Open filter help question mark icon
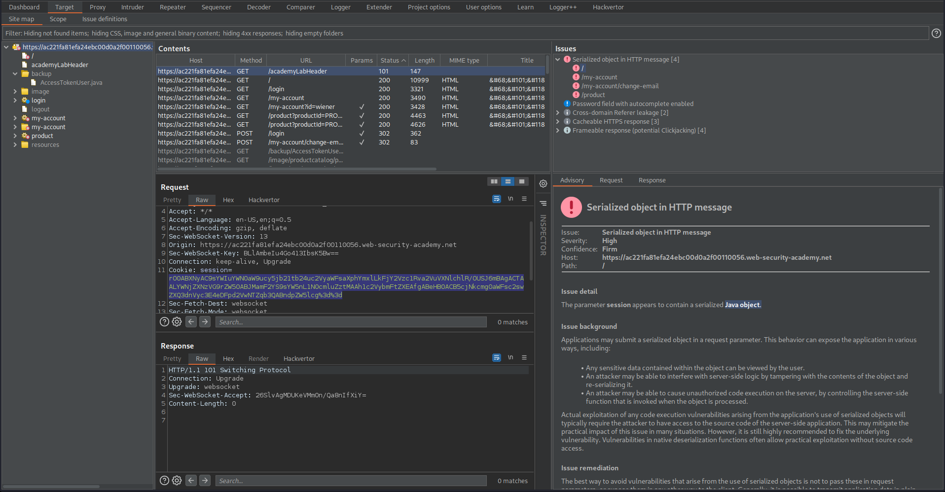 936,33
